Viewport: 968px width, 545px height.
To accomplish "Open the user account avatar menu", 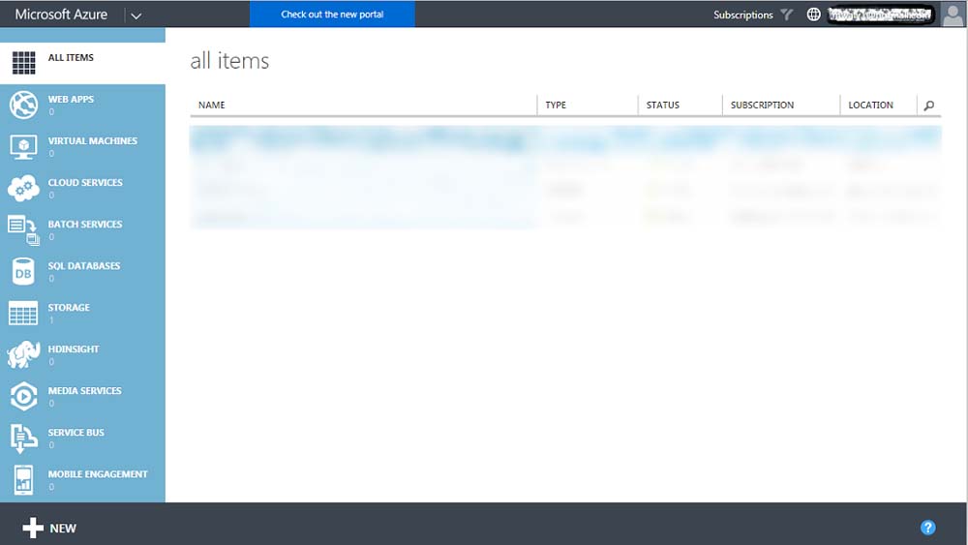I will pos(953,14).
